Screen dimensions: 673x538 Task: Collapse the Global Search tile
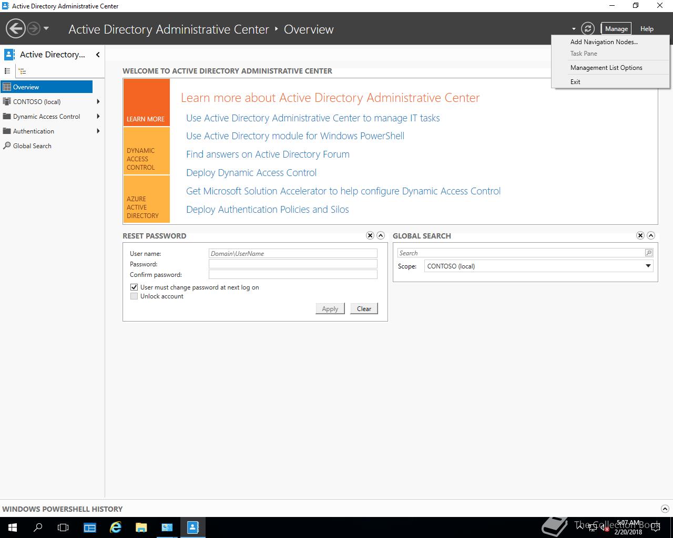[x=651, y=236]
